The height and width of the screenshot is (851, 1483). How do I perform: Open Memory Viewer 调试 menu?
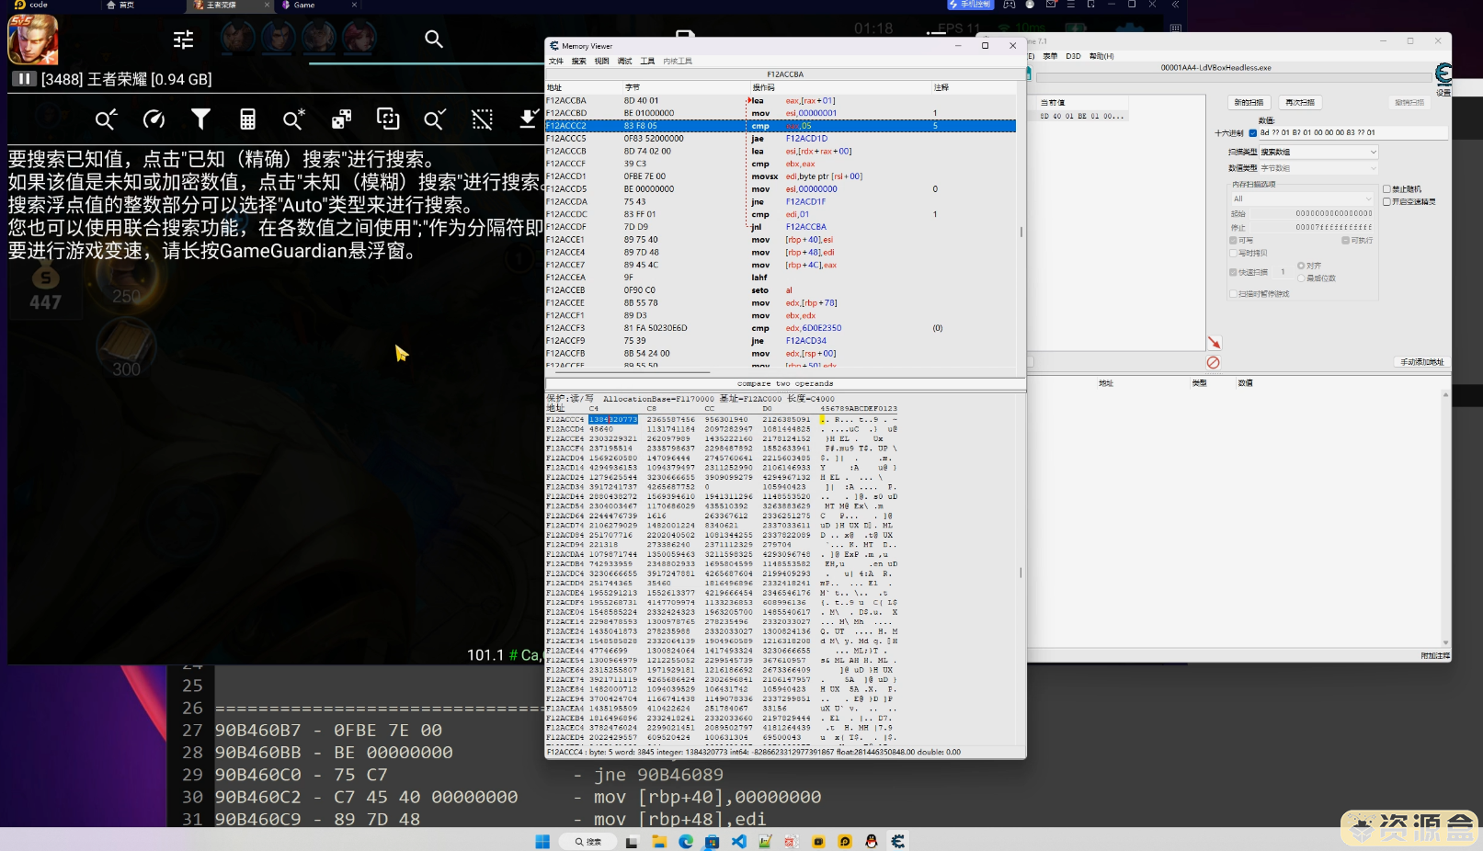point(625,62)
